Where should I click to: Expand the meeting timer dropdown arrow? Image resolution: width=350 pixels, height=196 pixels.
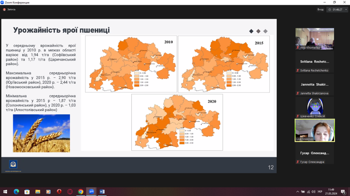346,10
